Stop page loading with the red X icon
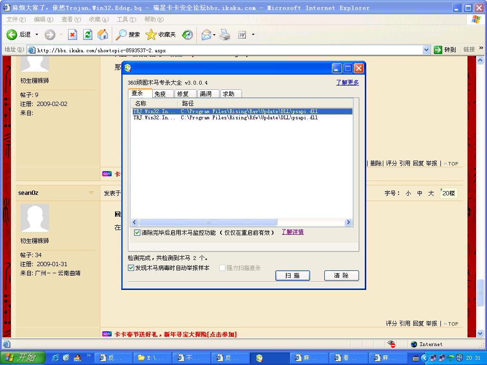Image resolution: width=487 pixels, height=365 pixels. [x=72, y=34]
